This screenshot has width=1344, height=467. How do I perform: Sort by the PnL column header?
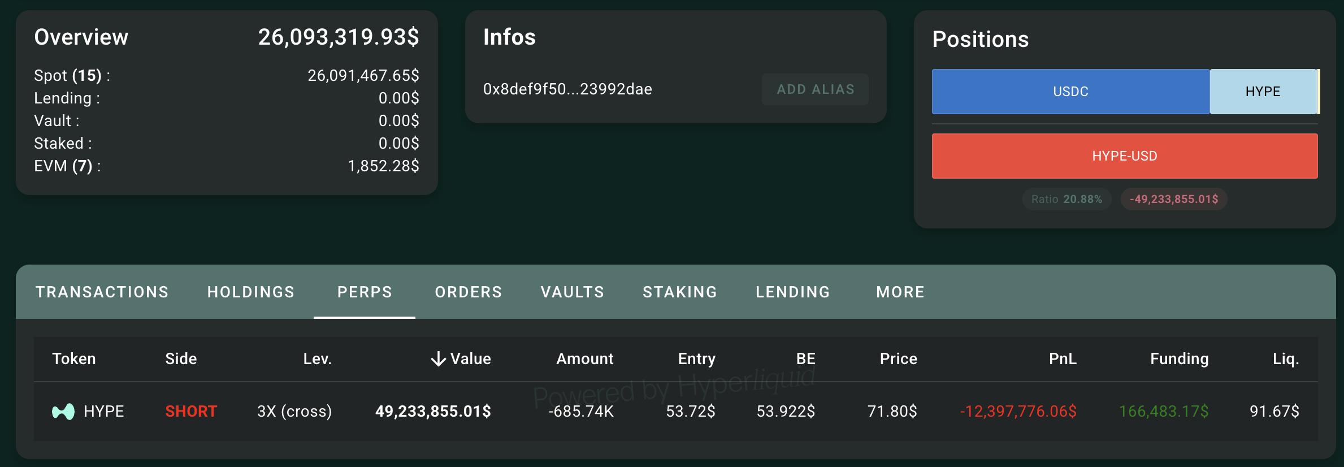click(1063, 359)
